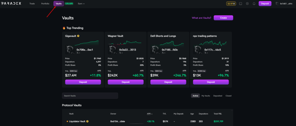Click the $30M Cap tag in Gigavault

point(73,71)
